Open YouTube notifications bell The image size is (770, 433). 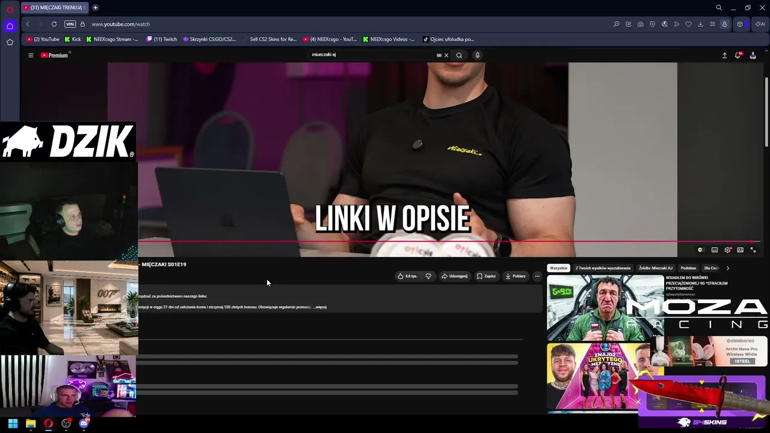[738, 55]
